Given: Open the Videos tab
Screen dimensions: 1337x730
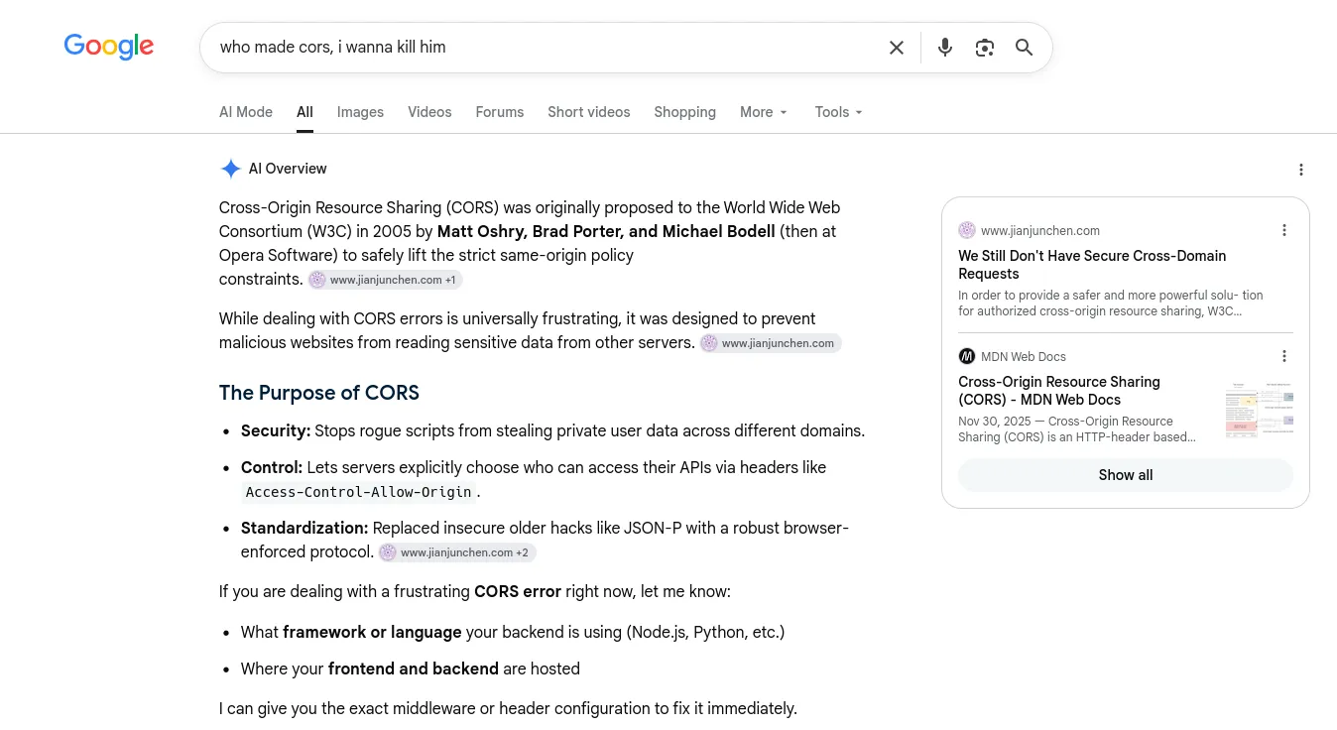Looking at the screenshot, I should (x=429, y=112).
